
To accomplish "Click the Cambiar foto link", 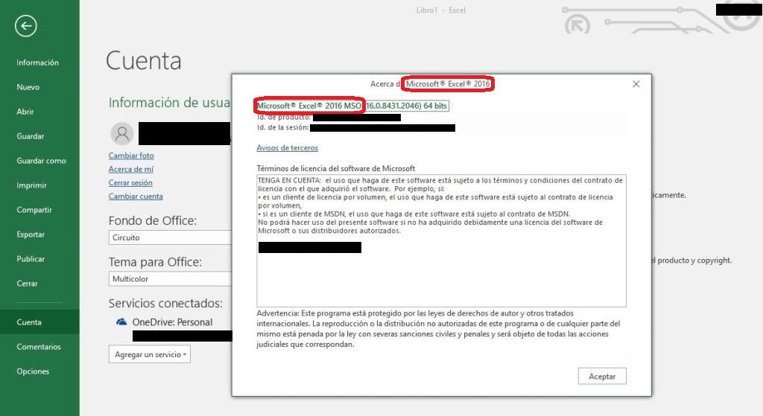I will click(x=131, y=156).
